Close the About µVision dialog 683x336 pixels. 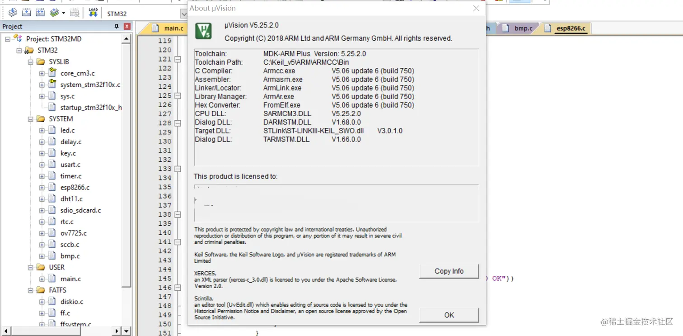coord(476,8)
